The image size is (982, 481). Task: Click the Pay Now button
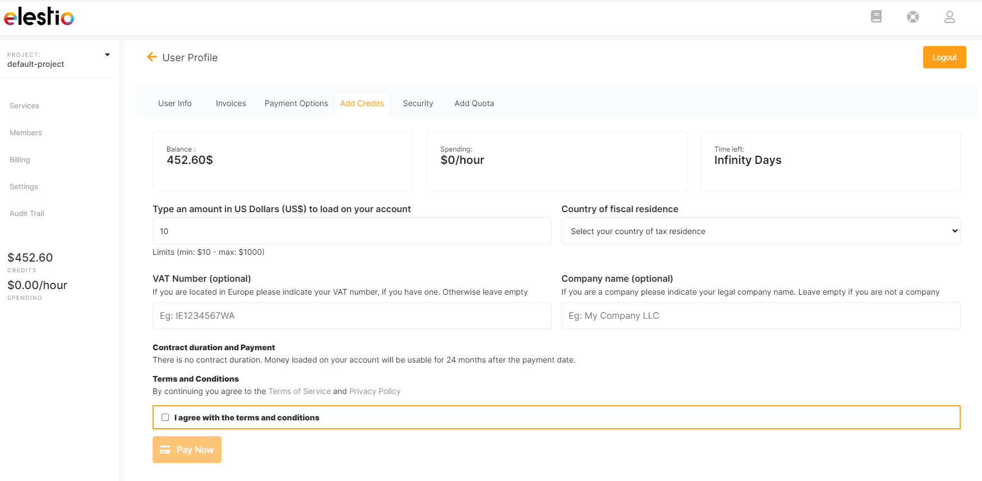click(187, 450)
